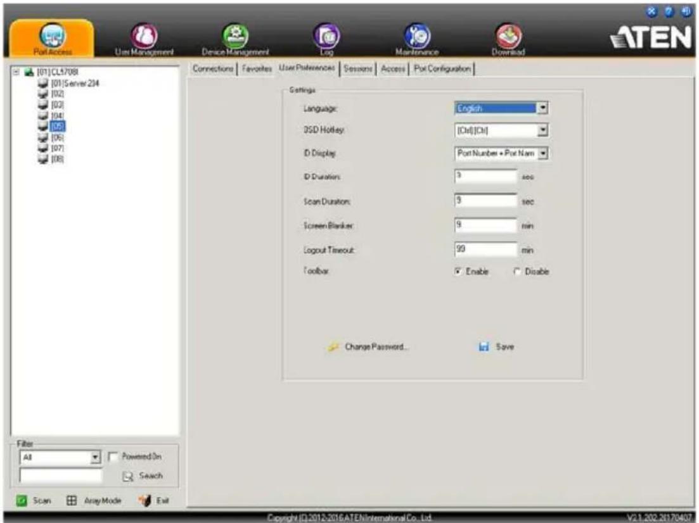Select the [01]CL5708I root tree label
The height and width of the screenshot is (523, 699).
[58, 72]
